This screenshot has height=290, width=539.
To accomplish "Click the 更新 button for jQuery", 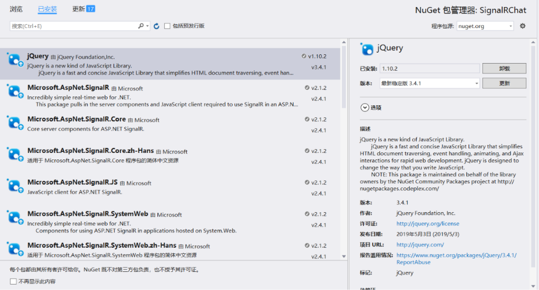I will click(x=504, y=83).
